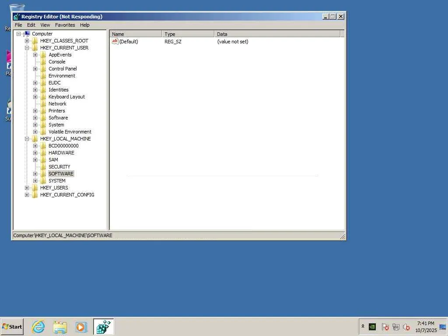448x336 pixels.
Task: Expand the lowercase Software key under HKEY_CURRENT_USER
Action: (x=35, y=118)
